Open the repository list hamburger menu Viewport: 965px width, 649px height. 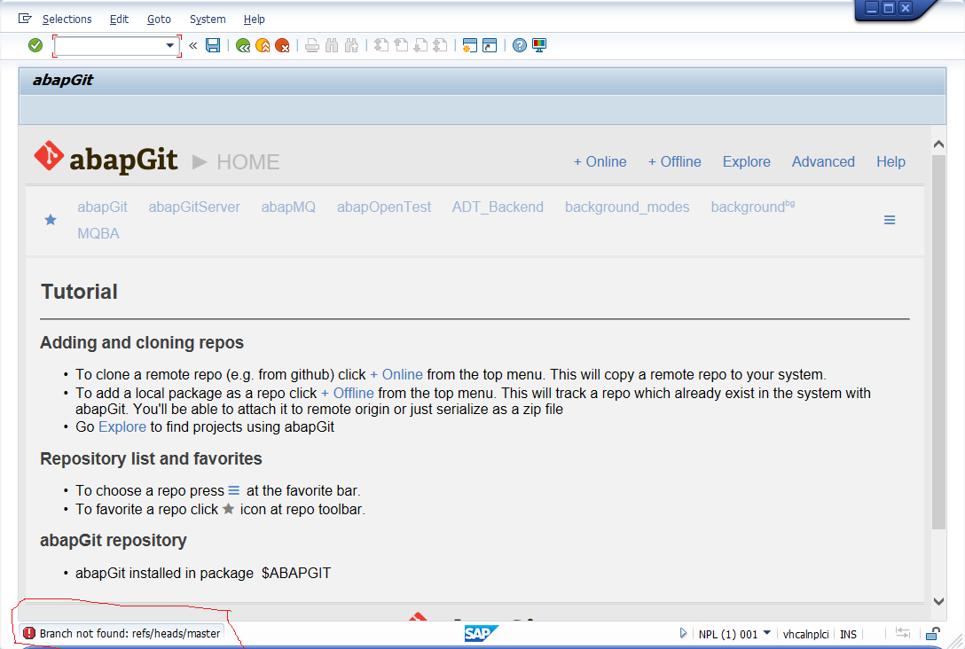(890, 219)
